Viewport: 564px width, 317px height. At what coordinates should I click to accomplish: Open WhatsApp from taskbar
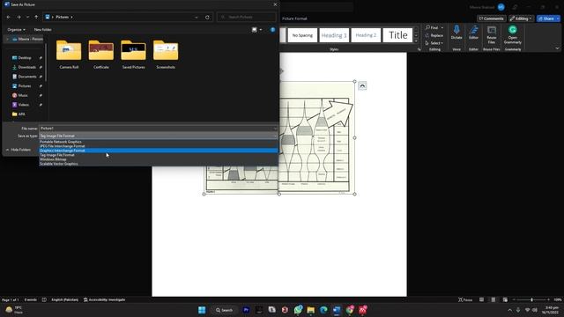pos(298,310)
